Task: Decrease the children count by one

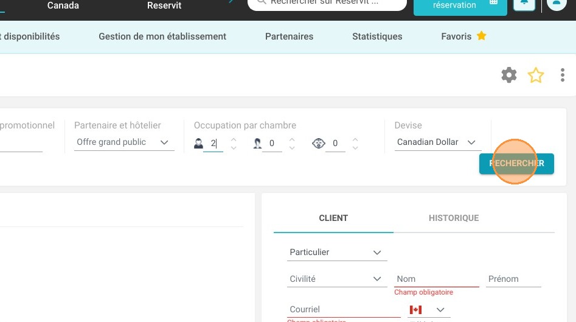Action: [292, 148]
